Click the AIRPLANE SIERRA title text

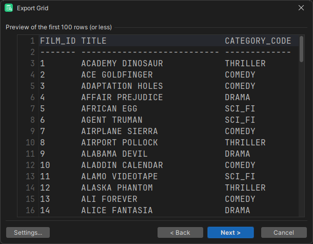(119, 132)
